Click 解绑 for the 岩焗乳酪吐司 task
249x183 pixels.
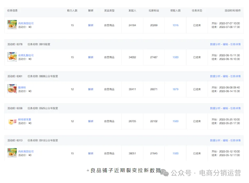pyautogui.click(x=91, y=57)
